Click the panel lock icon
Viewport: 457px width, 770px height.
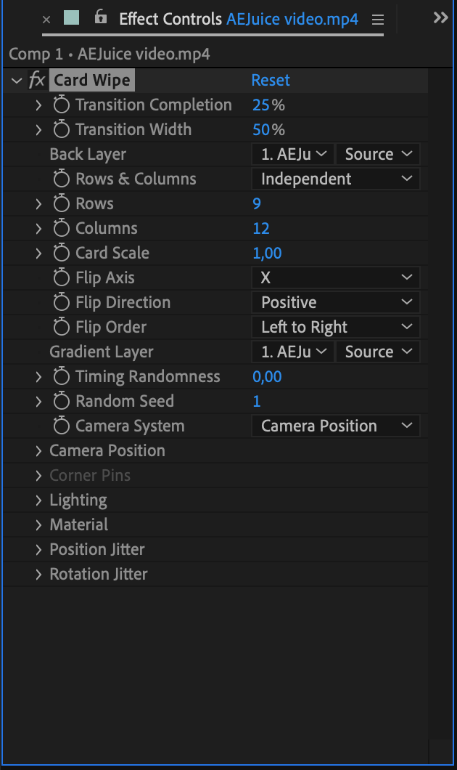101,17
